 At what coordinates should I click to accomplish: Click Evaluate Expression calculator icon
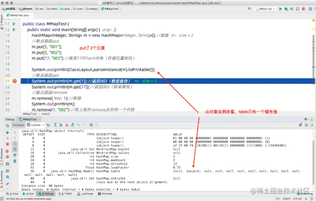(91, 125)
